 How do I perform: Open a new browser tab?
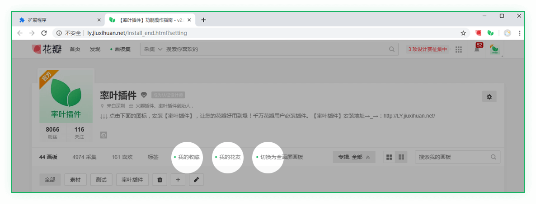point(203,20)
